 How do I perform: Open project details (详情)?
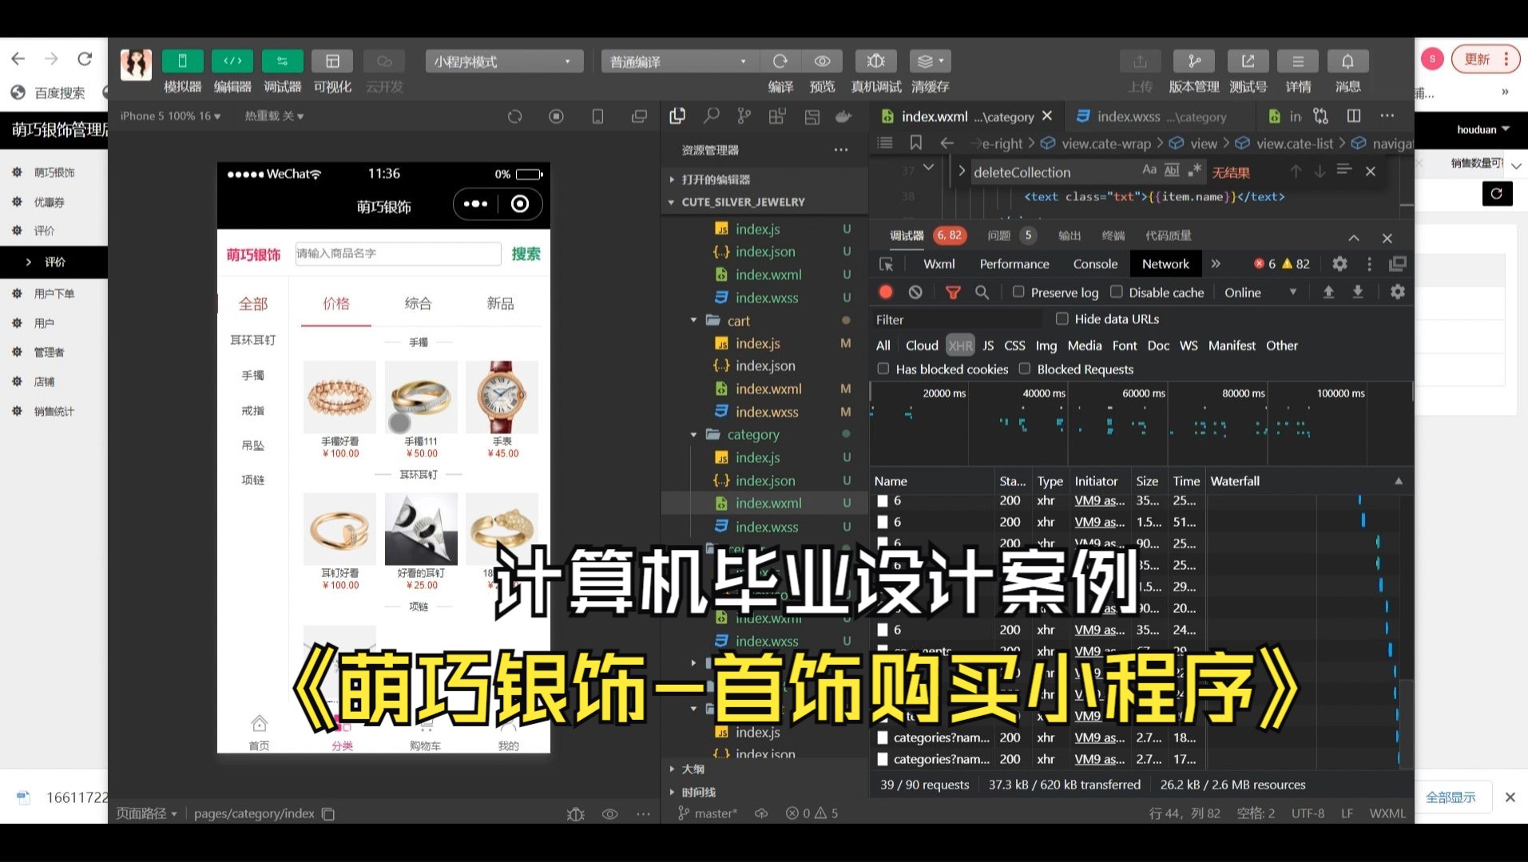(1298, 61)
